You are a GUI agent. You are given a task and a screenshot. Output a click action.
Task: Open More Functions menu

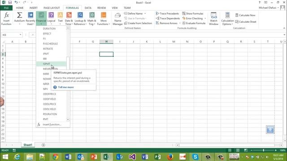tap(104, 18)
